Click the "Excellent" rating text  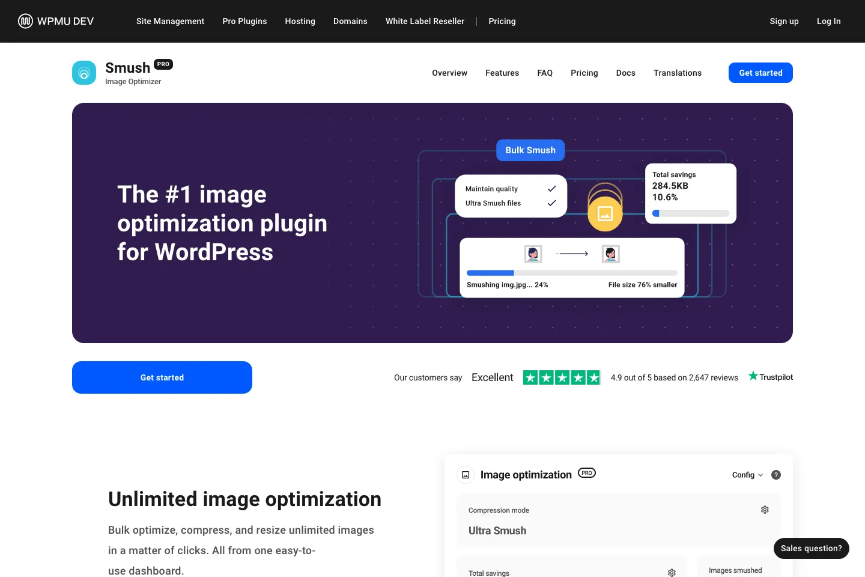(x=493, y=377)
